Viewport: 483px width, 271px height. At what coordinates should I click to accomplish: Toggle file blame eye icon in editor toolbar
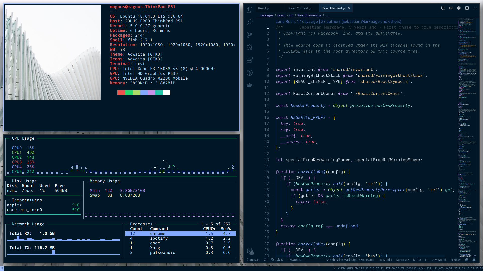(451, 8)
